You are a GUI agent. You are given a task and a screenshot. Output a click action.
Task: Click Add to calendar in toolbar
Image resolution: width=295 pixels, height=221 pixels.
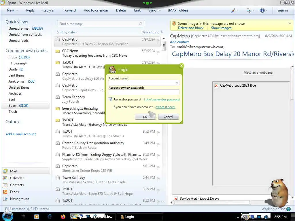click(x=96, y=10)
